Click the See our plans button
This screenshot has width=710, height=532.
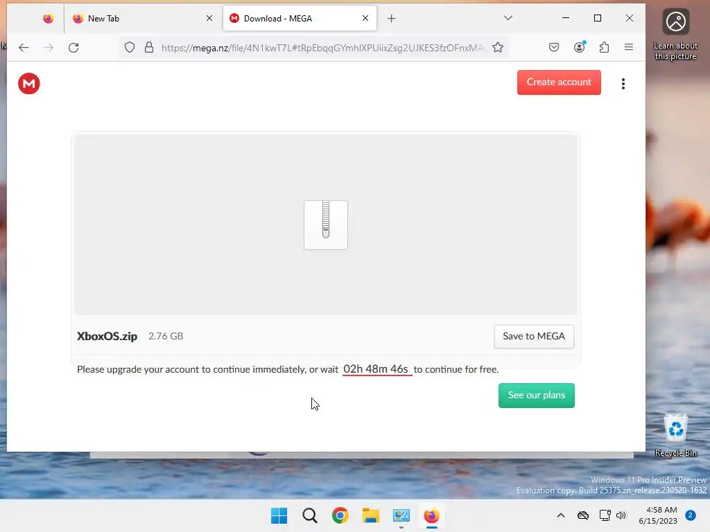(x=536, y=395)
